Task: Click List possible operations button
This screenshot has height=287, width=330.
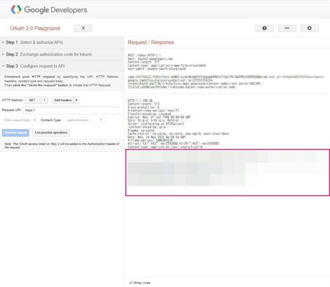Action: (x=51, y=133)
